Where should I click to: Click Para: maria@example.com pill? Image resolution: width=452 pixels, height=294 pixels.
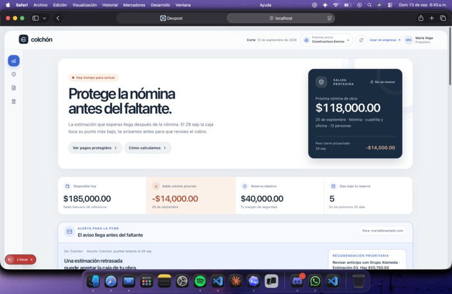pyautogui.click(x=382, y=231)
